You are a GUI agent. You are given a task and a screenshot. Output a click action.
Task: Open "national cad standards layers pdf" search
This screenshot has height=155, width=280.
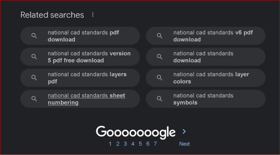click(x=87, y=78)
